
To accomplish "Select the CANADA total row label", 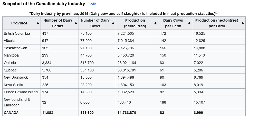I will [x=11, y=113].
